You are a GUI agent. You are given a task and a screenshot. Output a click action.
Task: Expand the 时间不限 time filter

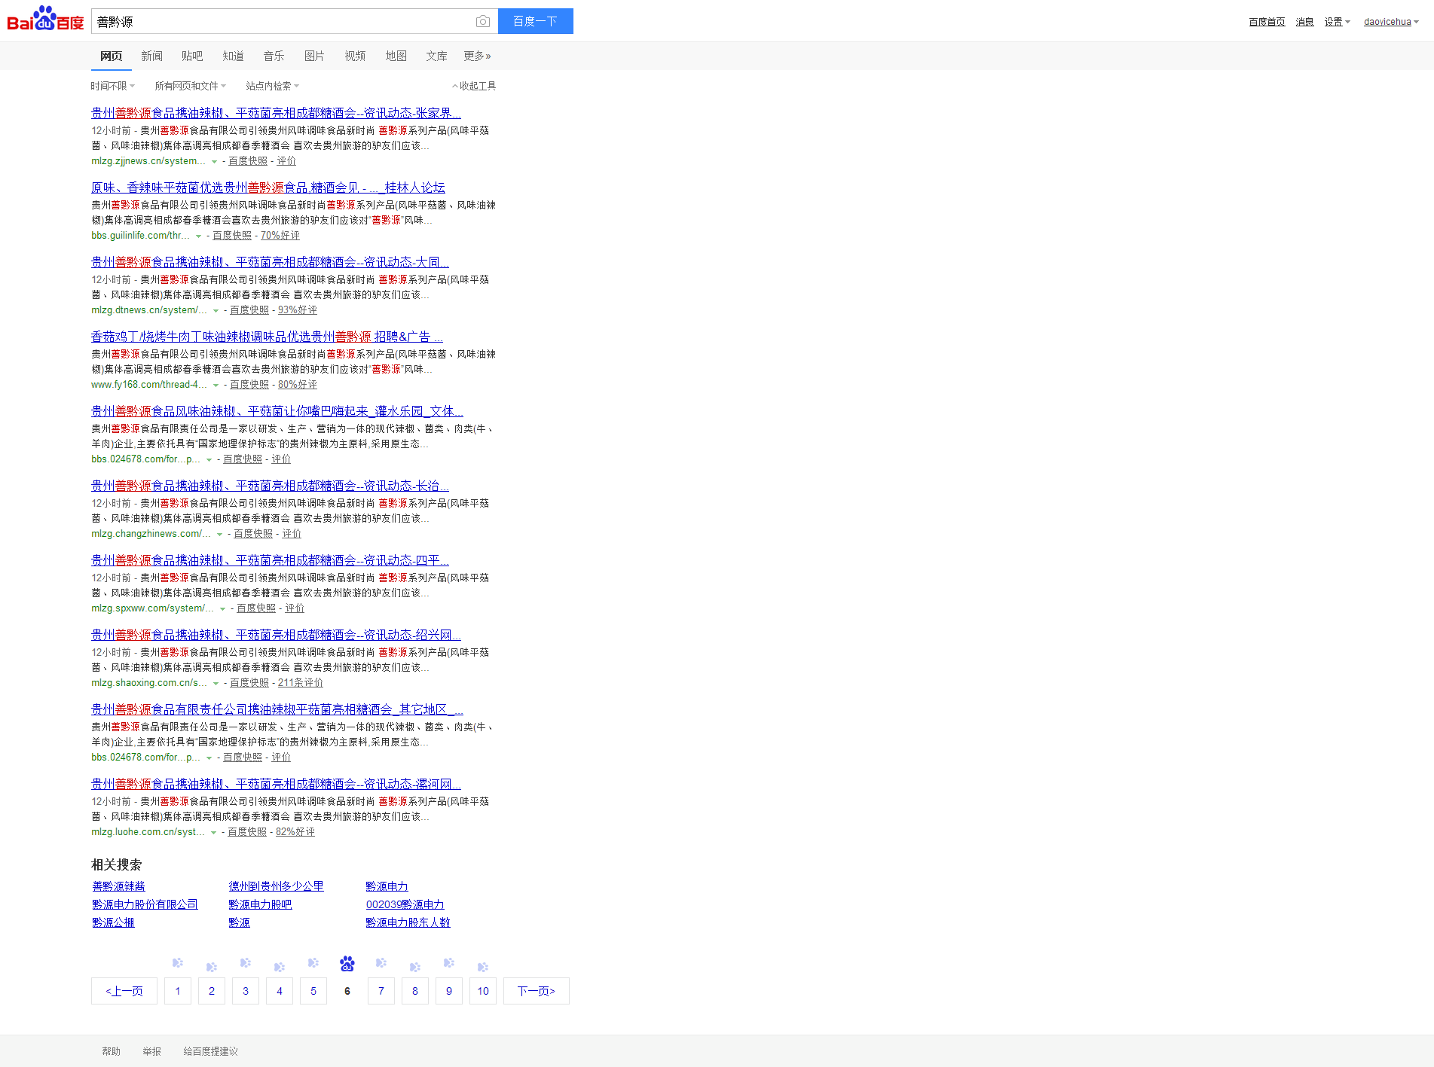(113, 86)
